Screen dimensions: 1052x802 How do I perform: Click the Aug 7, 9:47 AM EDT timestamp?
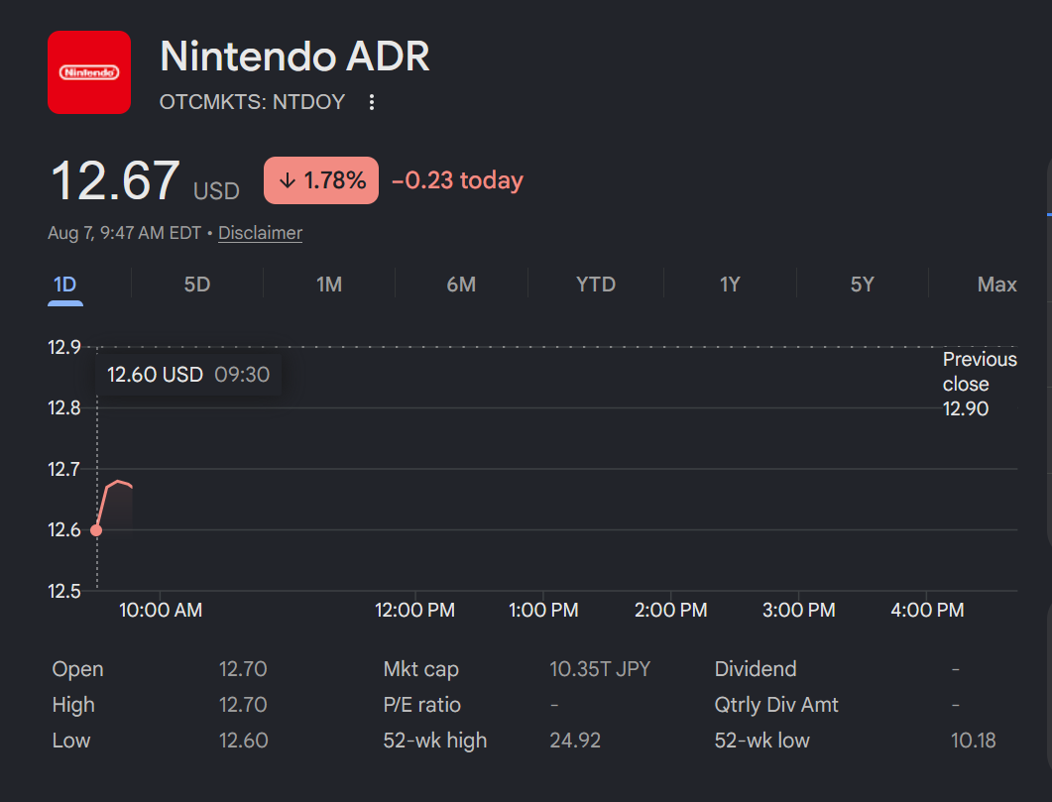coord(125,233)
